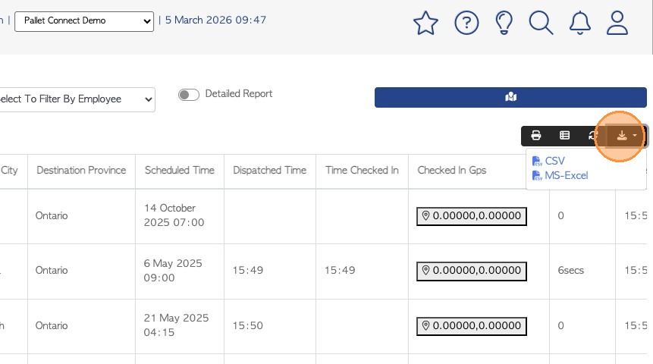The height and width of the screenshot is (364, 653).
Task: Click the Dispatched Time column header
Action: [269, 170]
